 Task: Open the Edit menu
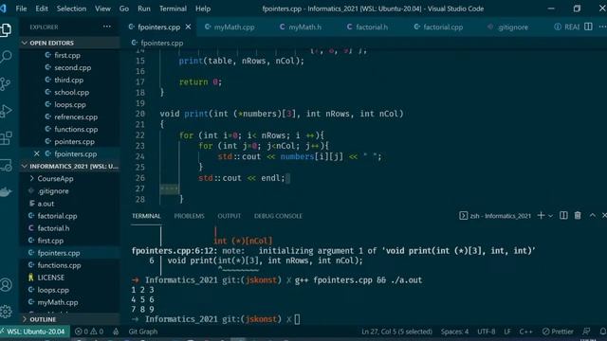coord(42,9)
